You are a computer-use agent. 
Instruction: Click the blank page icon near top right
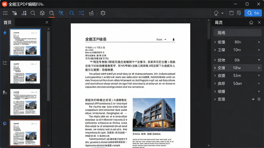click(231, 13)
